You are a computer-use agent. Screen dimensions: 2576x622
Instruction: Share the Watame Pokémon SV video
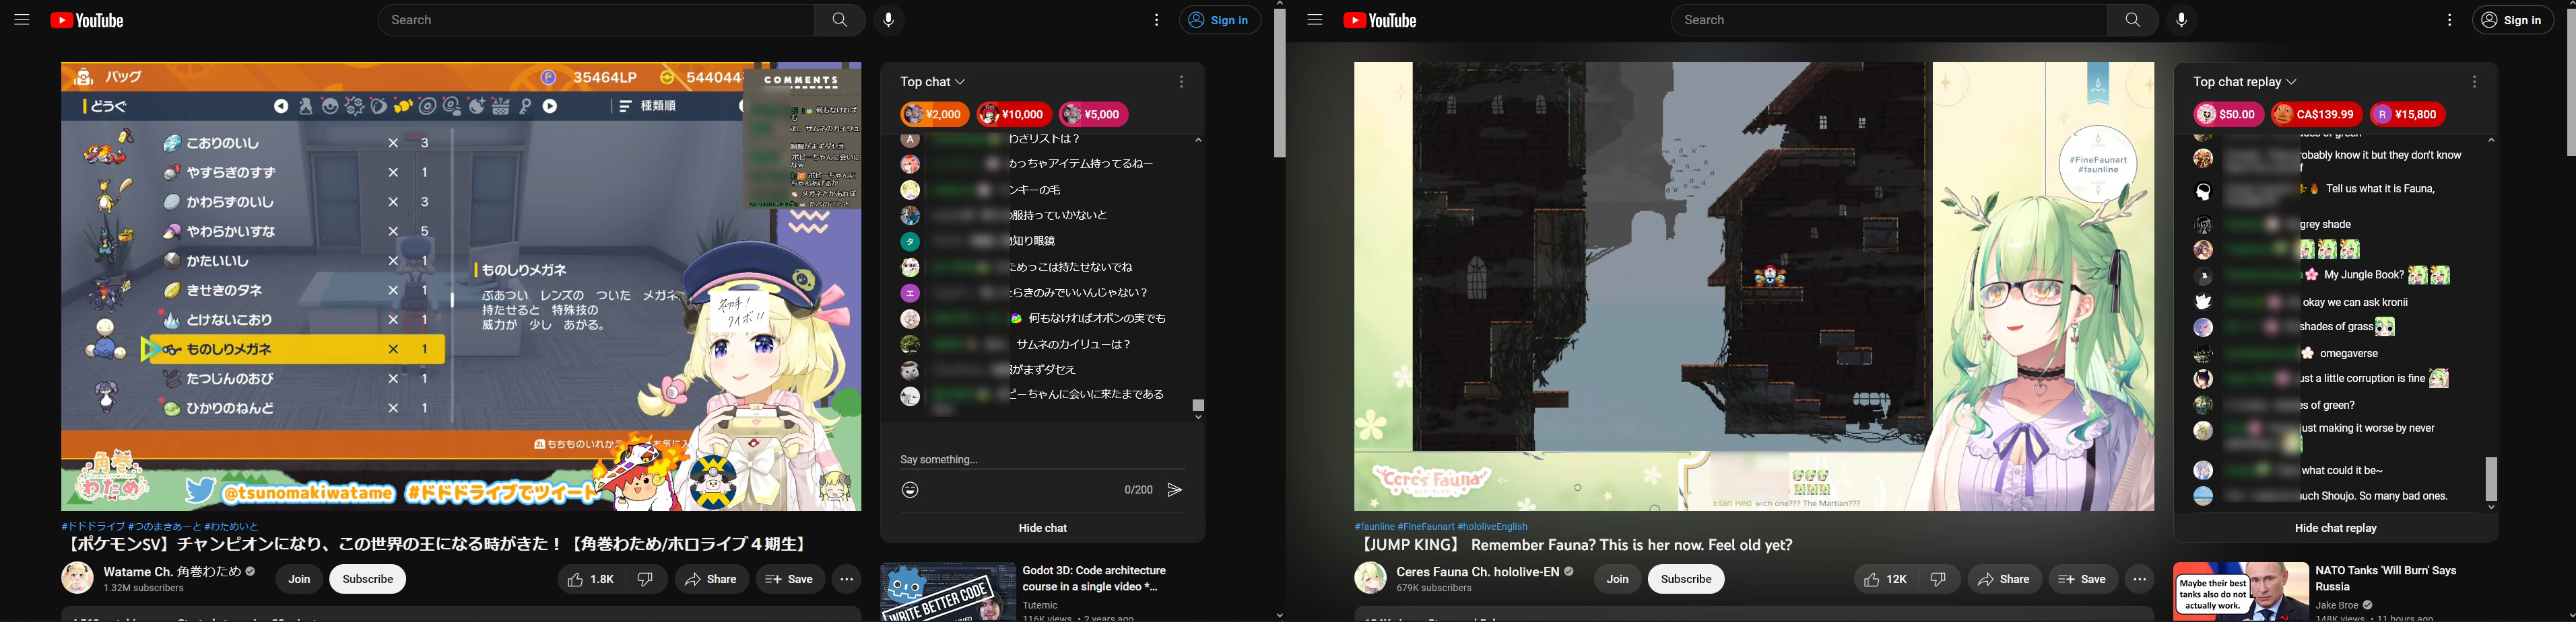[x=711, y=579]
